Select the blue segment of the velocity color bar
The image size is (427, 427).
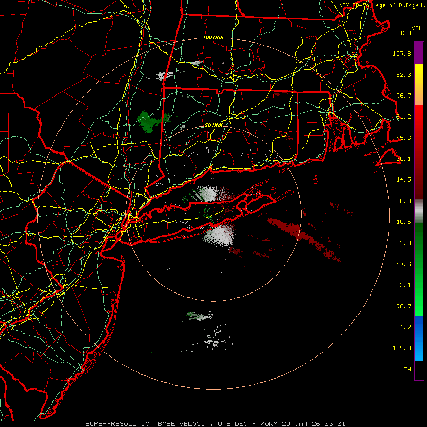click(419, 338)
